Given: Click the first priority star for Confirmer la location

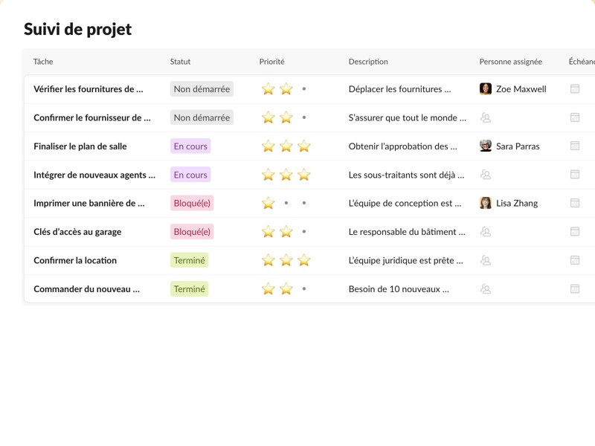Looking at the screenshot, I should click(x=268, y=260).
